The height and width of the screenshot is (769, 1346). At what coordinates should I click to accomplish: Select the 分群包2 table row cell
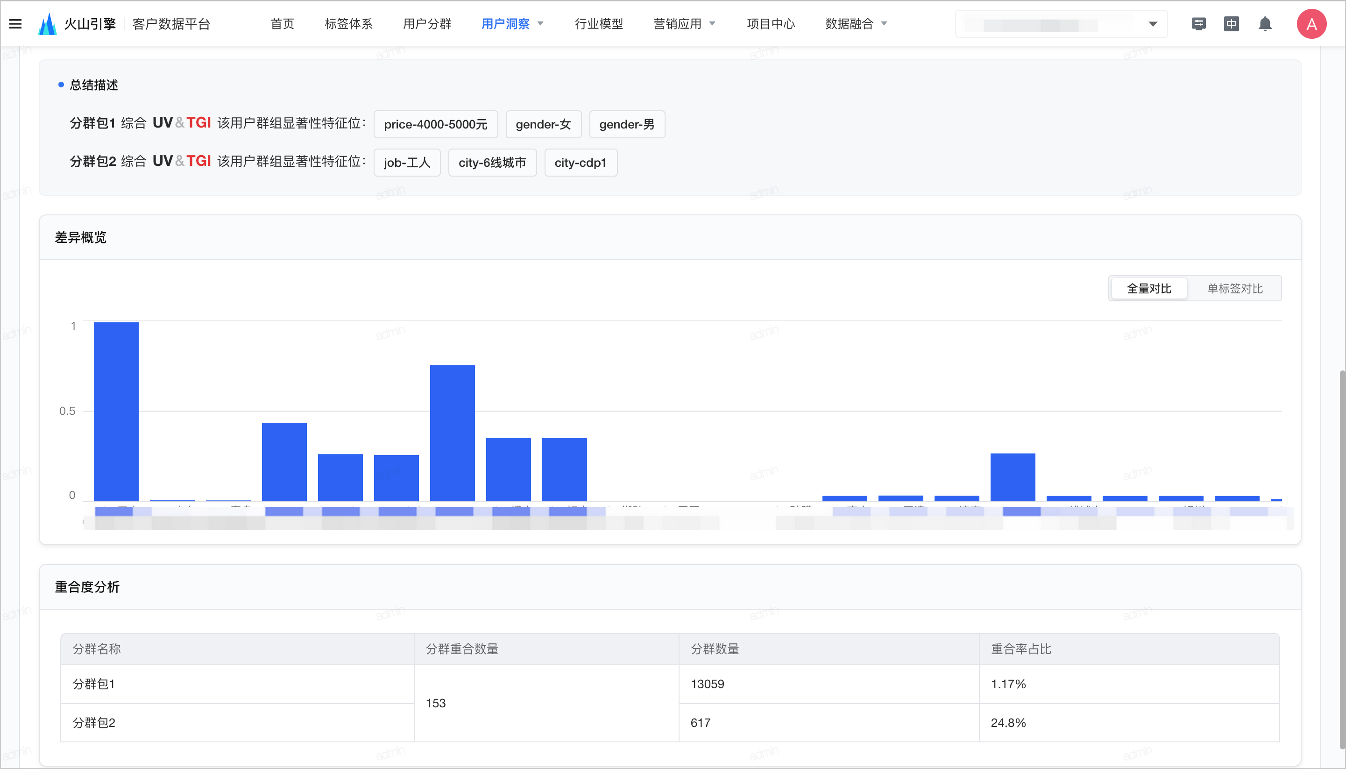click(238, 723)
